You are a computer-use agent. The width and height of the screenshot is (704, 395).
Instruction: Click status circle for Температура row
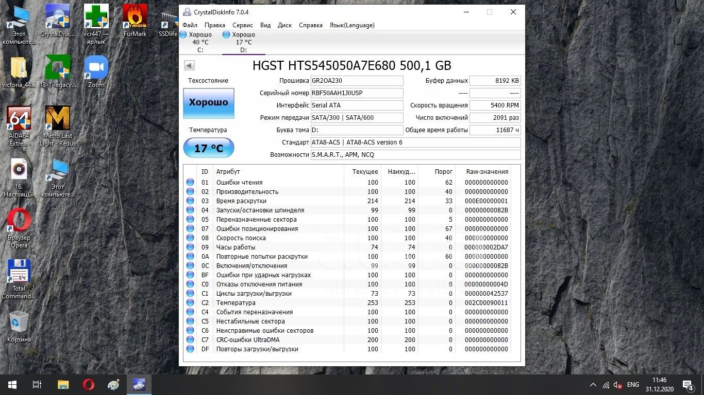tap(190, 302)
